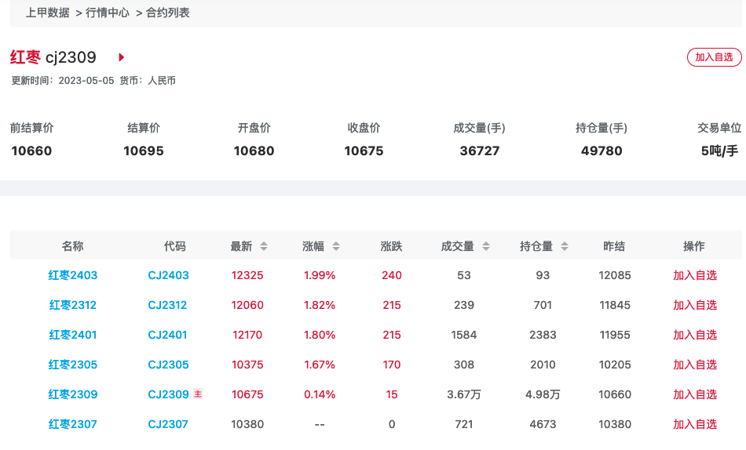Click the red arrow next to cj2309
The image size is (746, 450).
pos(122,57)
